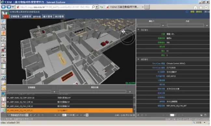The height and width of the screenshot is (126, 211).
Task: Click filter icon beside second grid filter box
Action: pos(130,92)
